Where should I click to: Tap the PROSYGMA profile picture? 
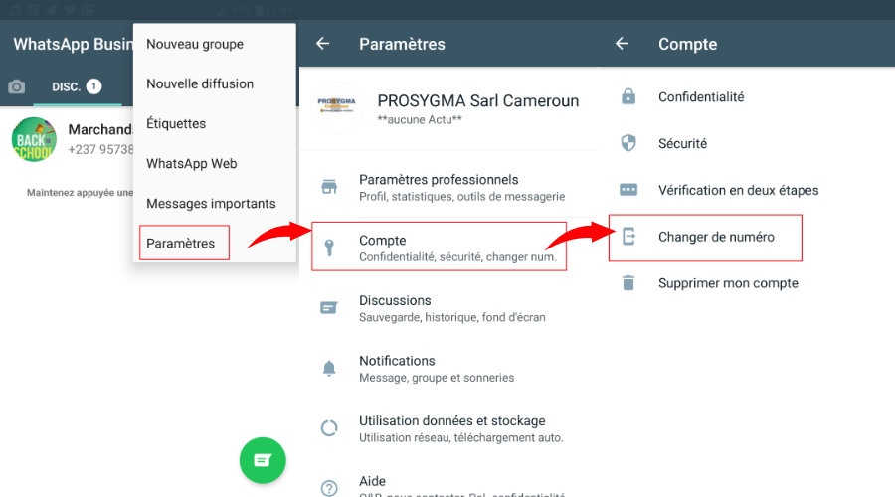tap(337, 107)
